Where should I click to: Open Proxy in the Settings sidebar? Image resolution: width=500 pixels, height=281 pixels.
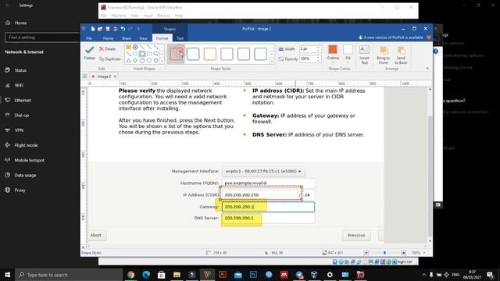click(x=20, y=190)
